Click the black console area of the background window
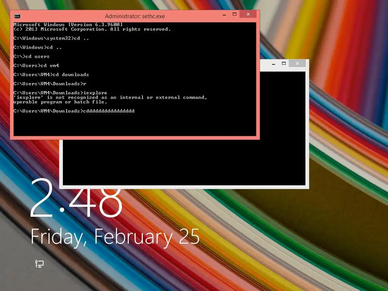388x291 pixels. click(x=184, y=162)
